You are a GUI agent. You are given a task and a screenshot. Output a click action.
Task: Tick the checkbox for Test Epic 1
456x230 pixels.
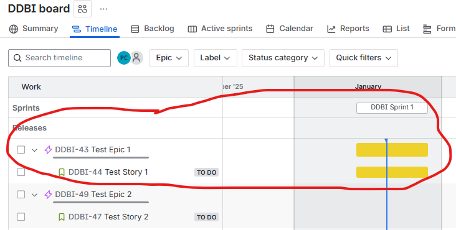coord(21,150)
